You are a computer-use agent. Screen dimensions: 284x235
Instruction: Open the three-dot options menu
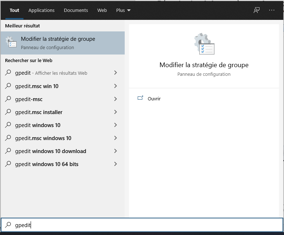[x=271, y=10]
